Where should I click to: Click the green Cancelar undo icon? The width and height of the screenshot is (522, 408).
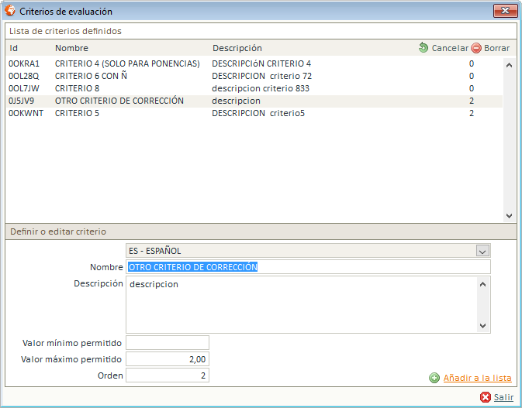coord(423,48)
